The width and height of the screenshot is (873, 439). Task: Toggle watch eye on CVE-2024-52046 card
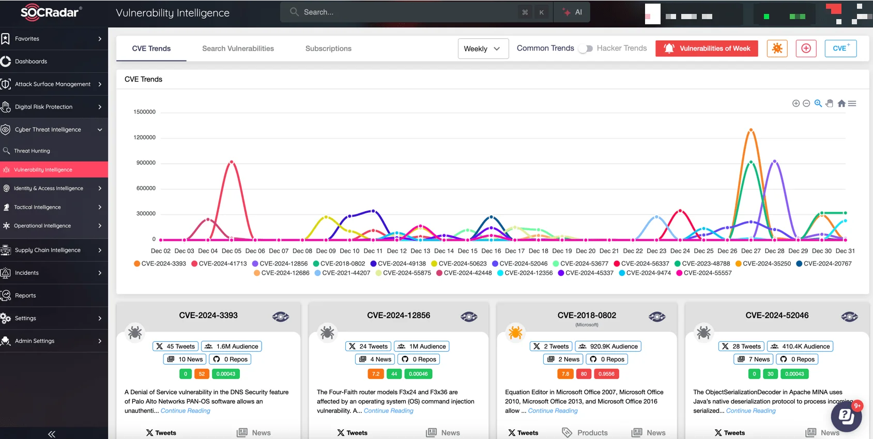point(849,317)
